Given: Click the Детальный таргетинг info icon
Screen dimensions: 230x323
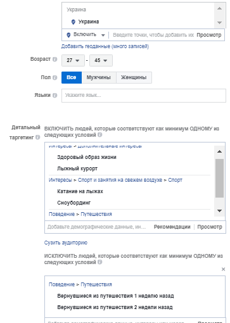Looking at the screenshot, I should pyautogui.click(x=37, y=137).
